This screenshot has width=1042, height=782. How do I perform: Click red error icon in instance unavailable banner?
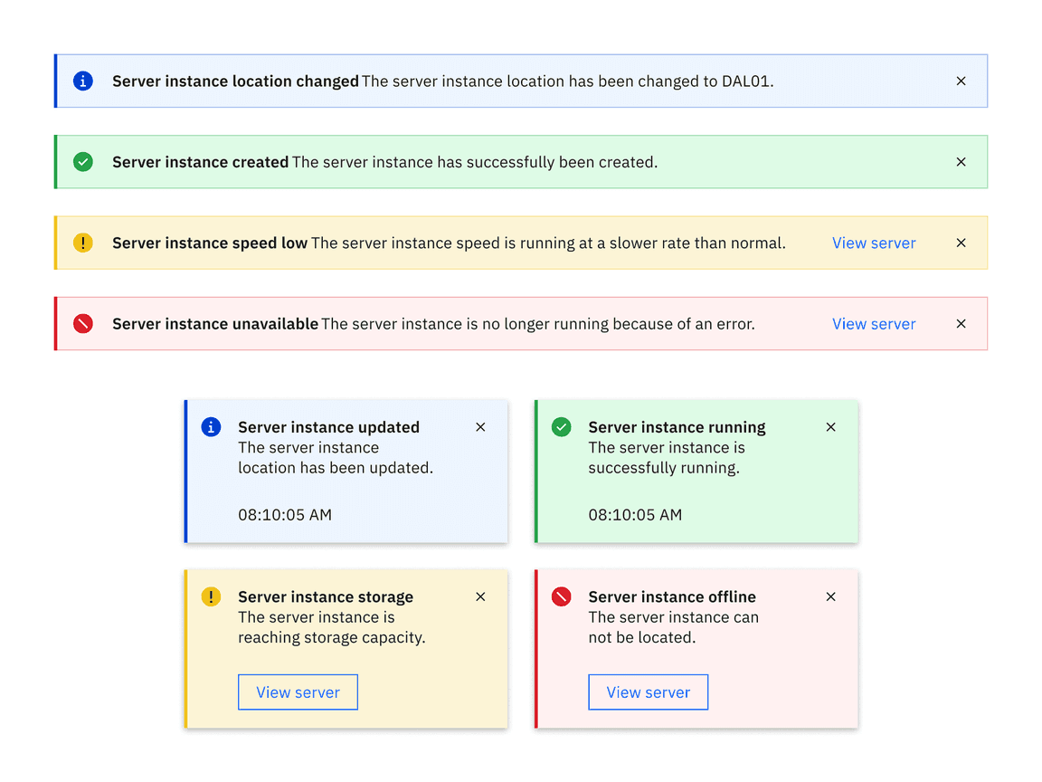[83, 324]
